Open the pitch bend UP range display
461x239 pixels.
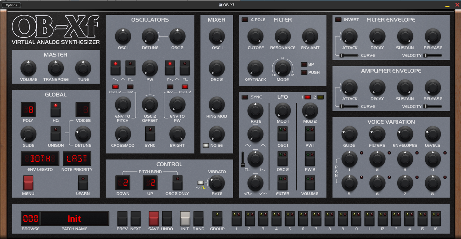[150, 183]
